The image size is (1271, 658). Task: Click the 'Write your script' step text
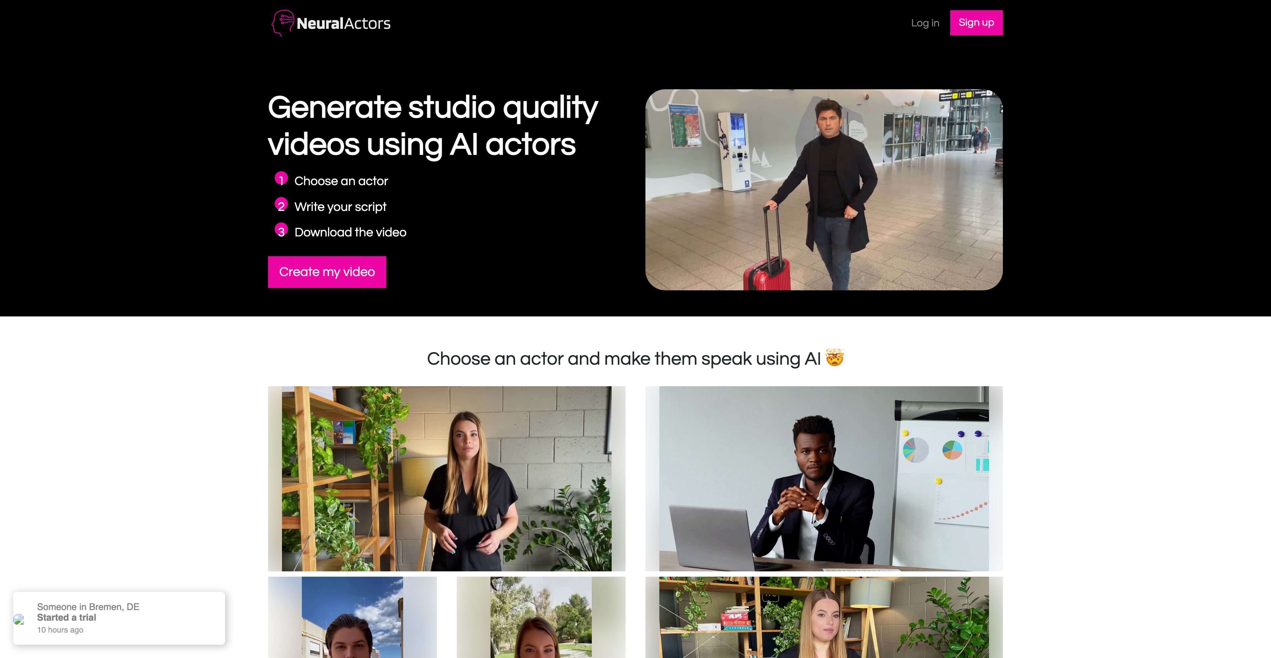pyautogui.click(x=341, y=207)
